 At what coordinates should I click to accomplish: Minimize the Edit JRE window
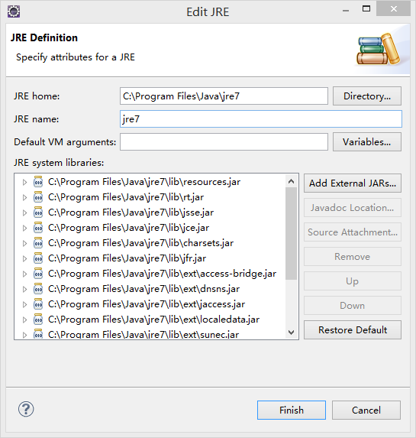346,11
